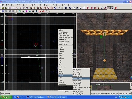Screen dimensions: 132x99
Task: Open the Region menu
Action: (46, 5)
